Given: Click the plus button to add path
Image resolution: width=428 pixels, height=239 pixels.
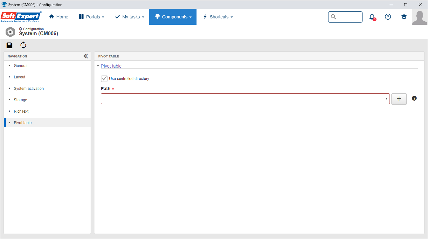Looking at the screenshot, I should [399, 99].
